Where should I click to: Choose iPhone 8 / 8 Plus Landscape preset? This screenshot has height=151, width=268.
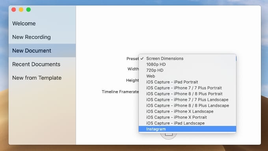click(187, 106)
